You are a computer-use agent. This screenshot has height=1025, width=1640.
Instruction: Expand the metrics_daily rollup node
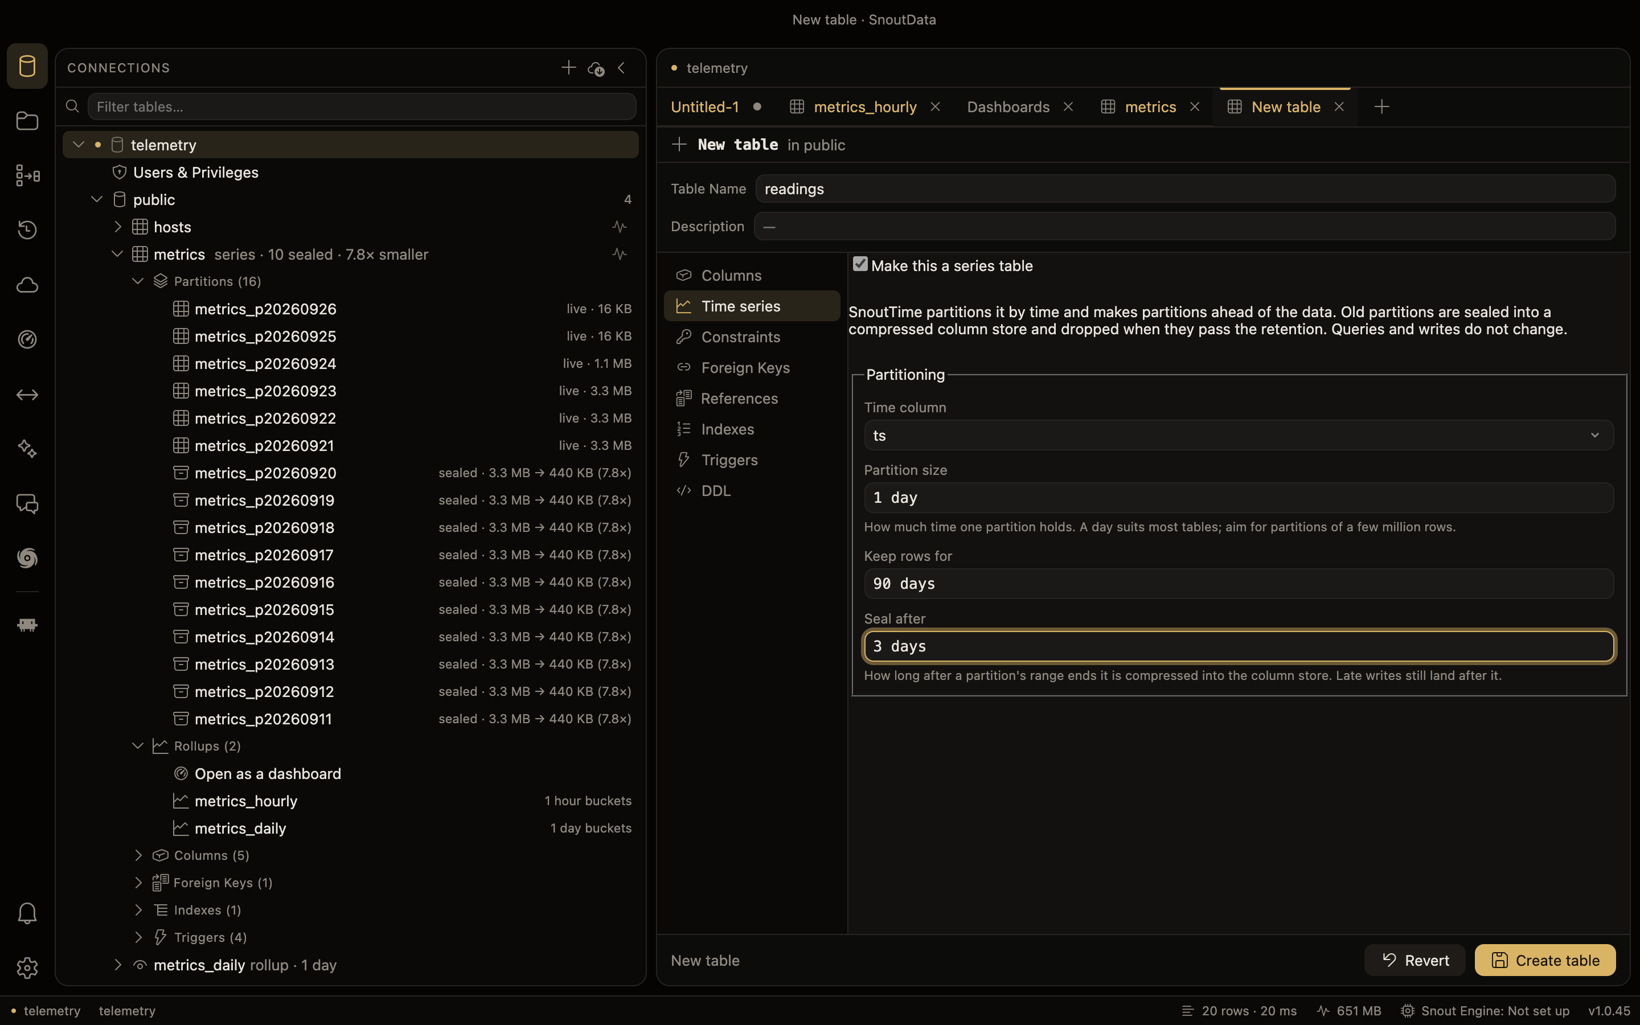tap(118, 965)
